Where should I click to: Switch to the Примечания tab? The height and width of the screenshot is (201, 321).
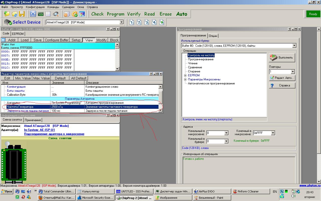33,120
